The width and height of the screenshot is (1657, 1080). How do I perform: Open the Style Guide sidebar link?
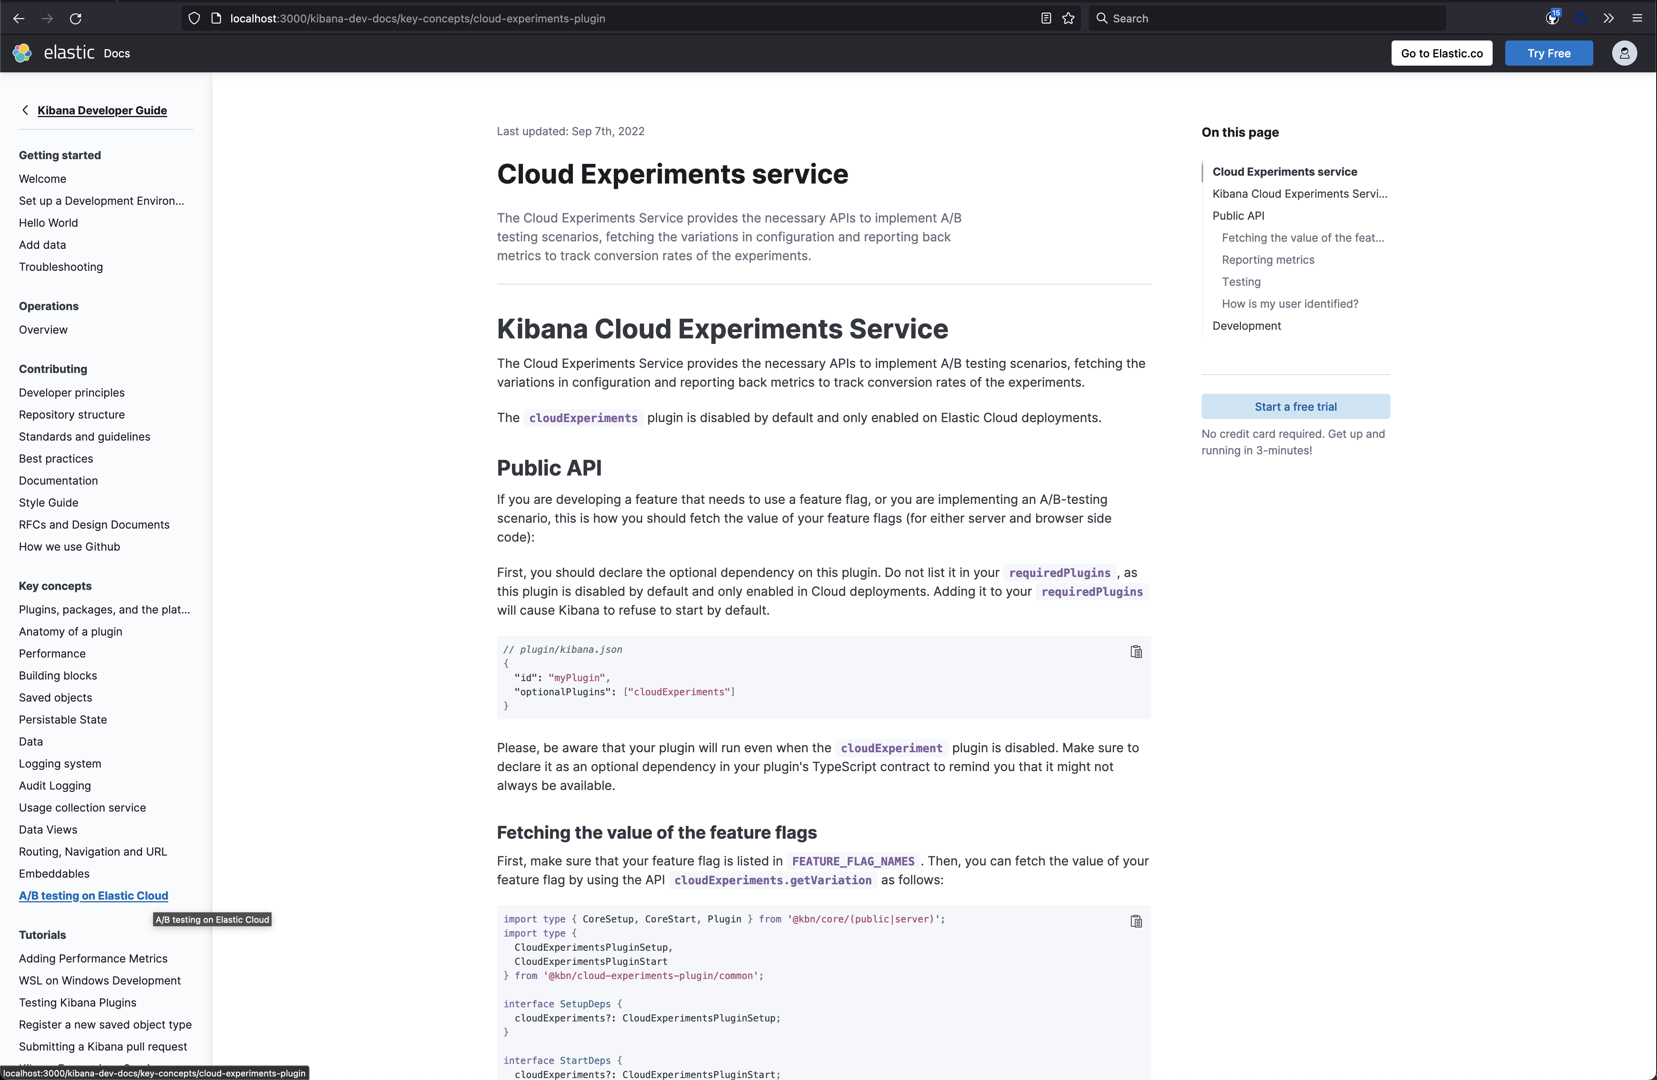(49, 502)
